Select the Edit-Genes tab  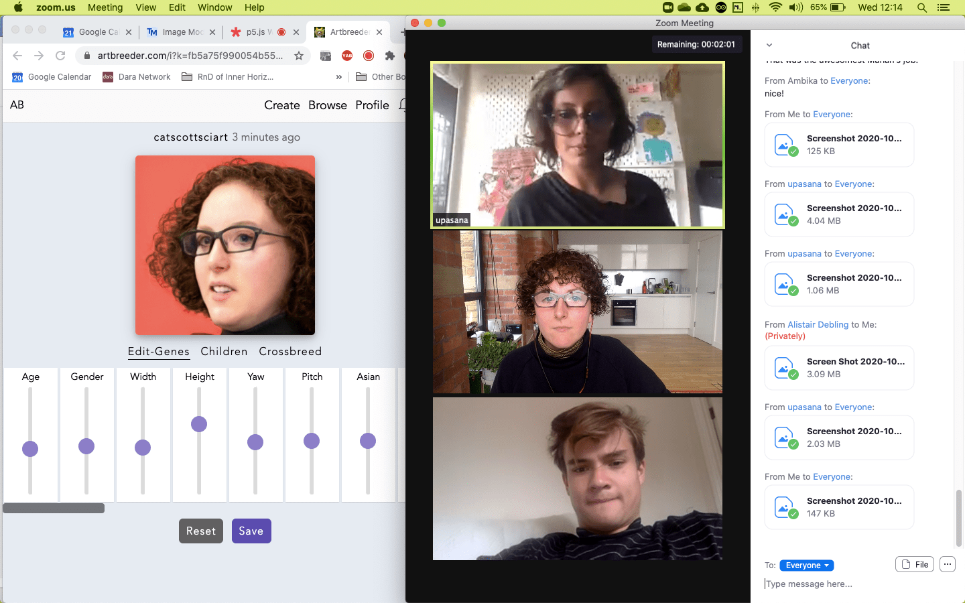(x=159, y=352)
